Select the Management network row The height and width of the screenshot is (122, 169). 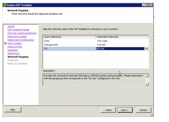[x=96, y=45]
